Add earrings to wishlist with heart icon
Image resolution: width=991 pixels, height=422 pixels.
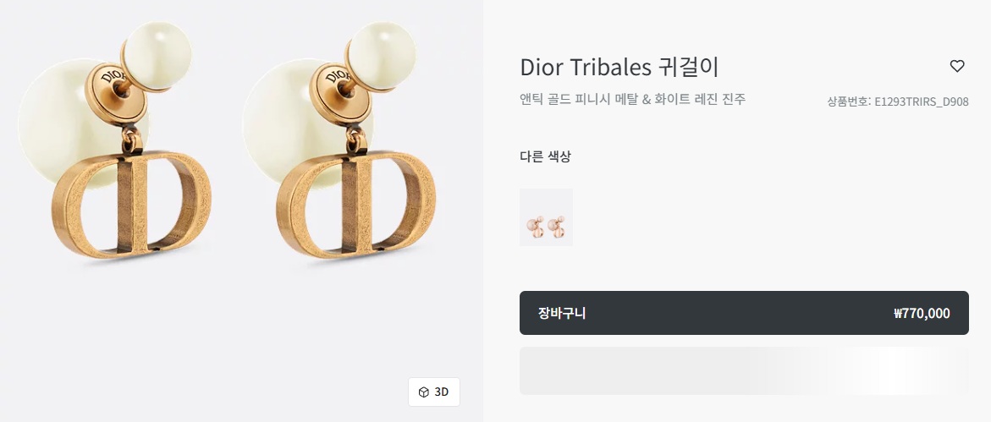(957, 66)
